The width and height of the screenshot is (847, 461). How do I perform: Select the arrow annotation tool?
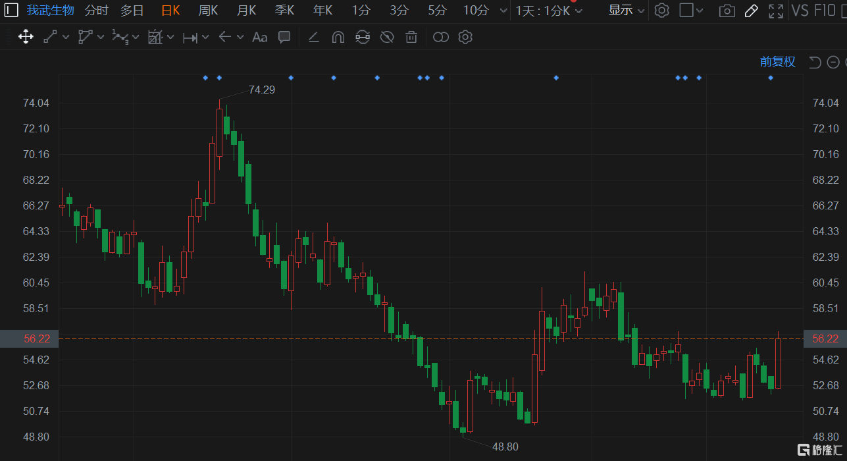224,37
